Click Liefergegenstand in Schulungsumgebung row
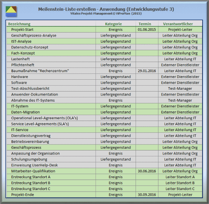209x204 pixels. coord(116,159)
